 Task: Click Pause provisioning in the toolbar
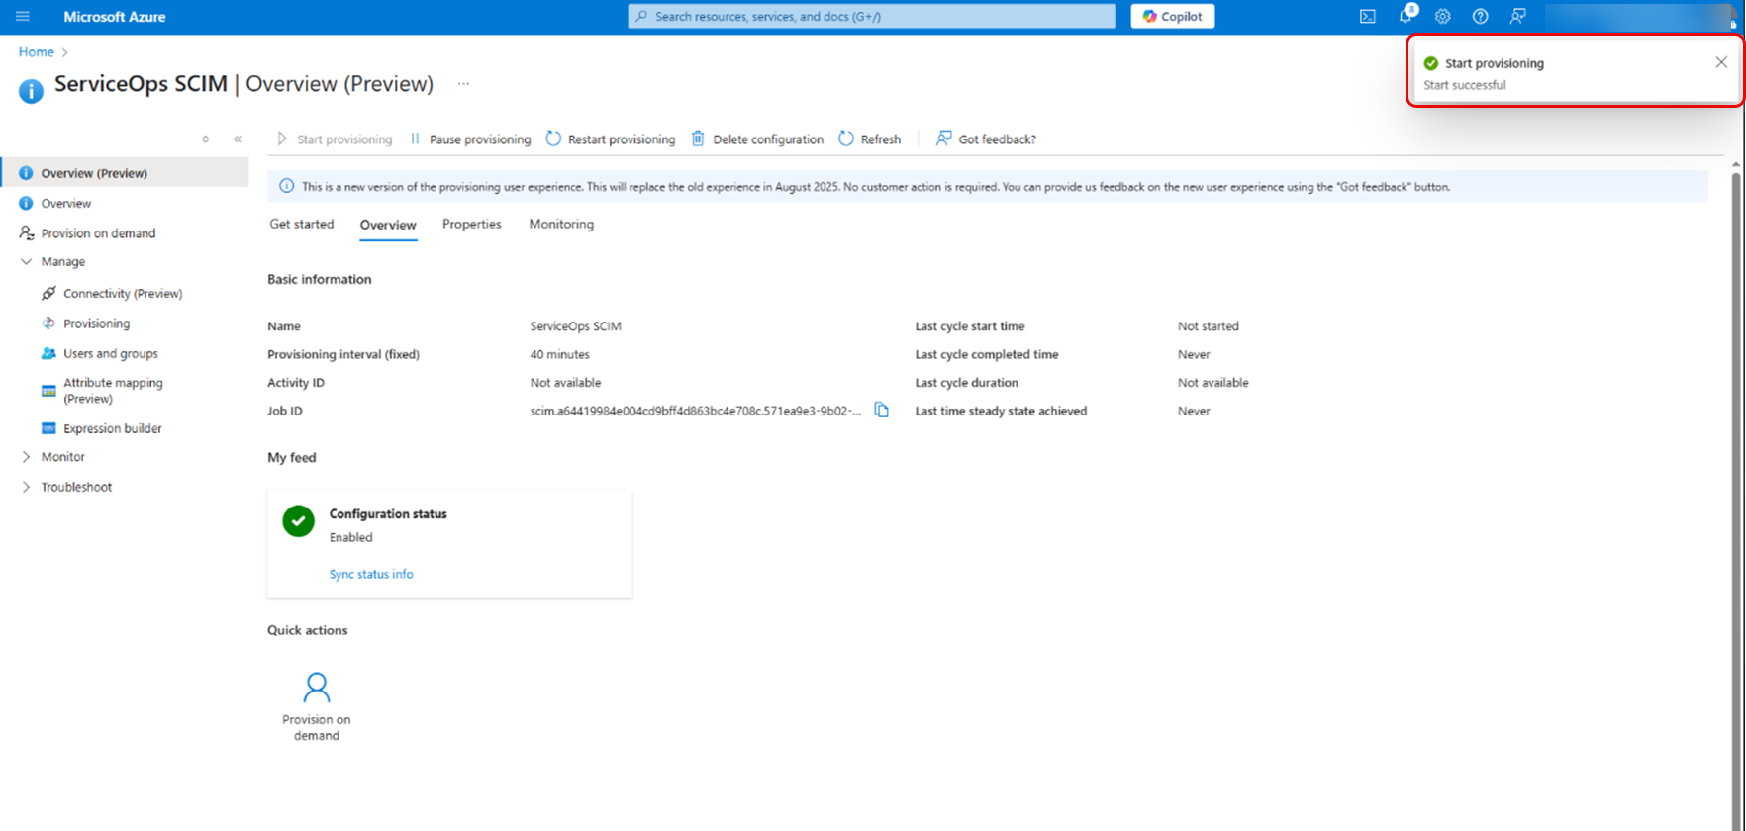point(470,139)
